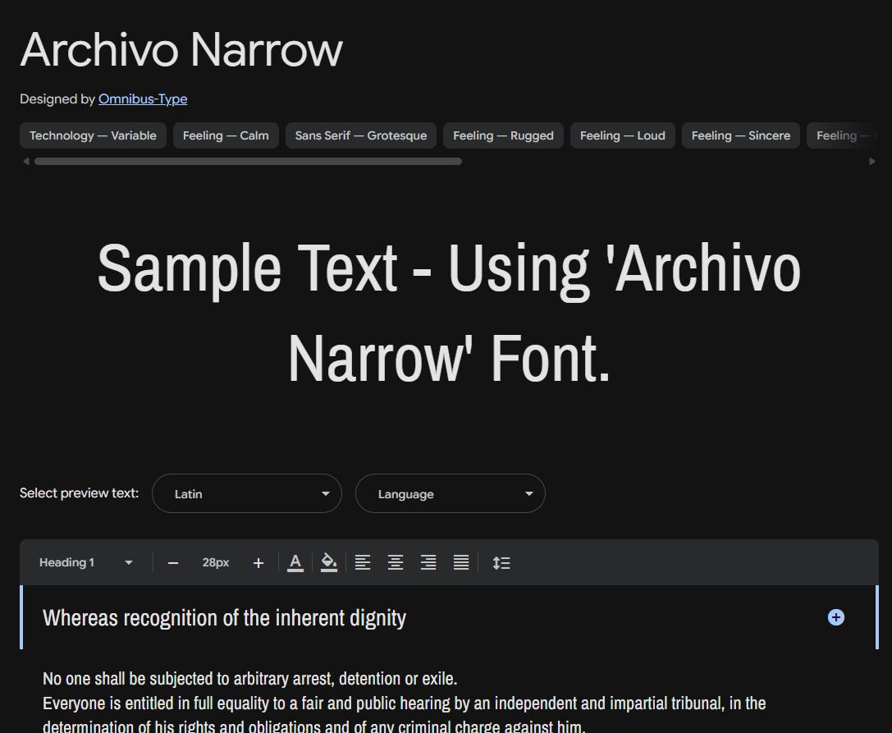Click the tag list right scroll arrow
The height and width of the screenshot is (733, 892).
pyautogui.click(x=872, y=162)
